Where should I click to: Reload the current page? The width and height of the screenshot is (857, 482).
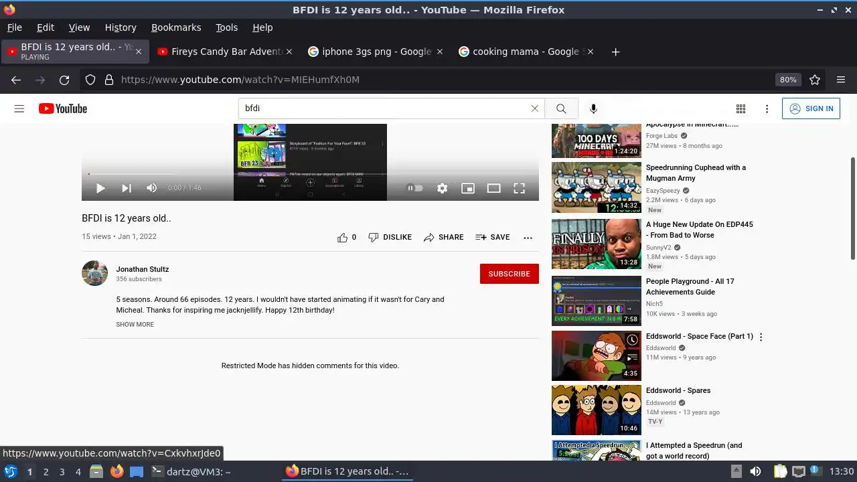tap(64, 80)
